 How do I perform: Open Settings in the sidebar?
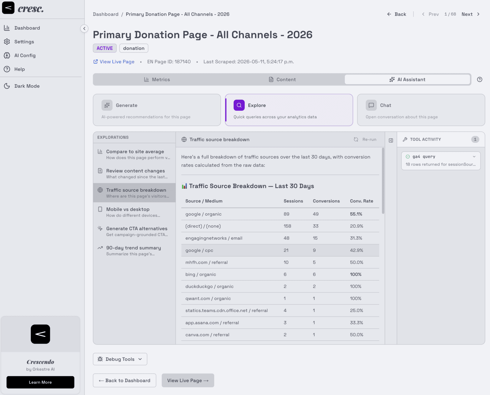pyautogui.click(x=24, y=42)
